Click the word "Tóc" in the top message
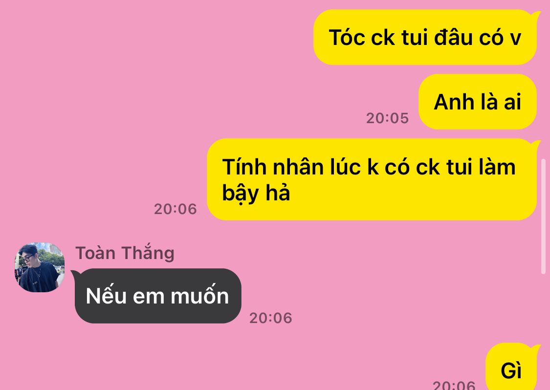Image resolution: width=550 pixels, height=390 pixels. pos(347,37)
